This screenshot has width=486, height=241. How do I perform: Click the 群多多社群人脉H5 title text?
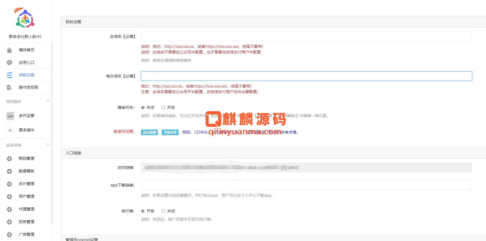pos(25,37)
